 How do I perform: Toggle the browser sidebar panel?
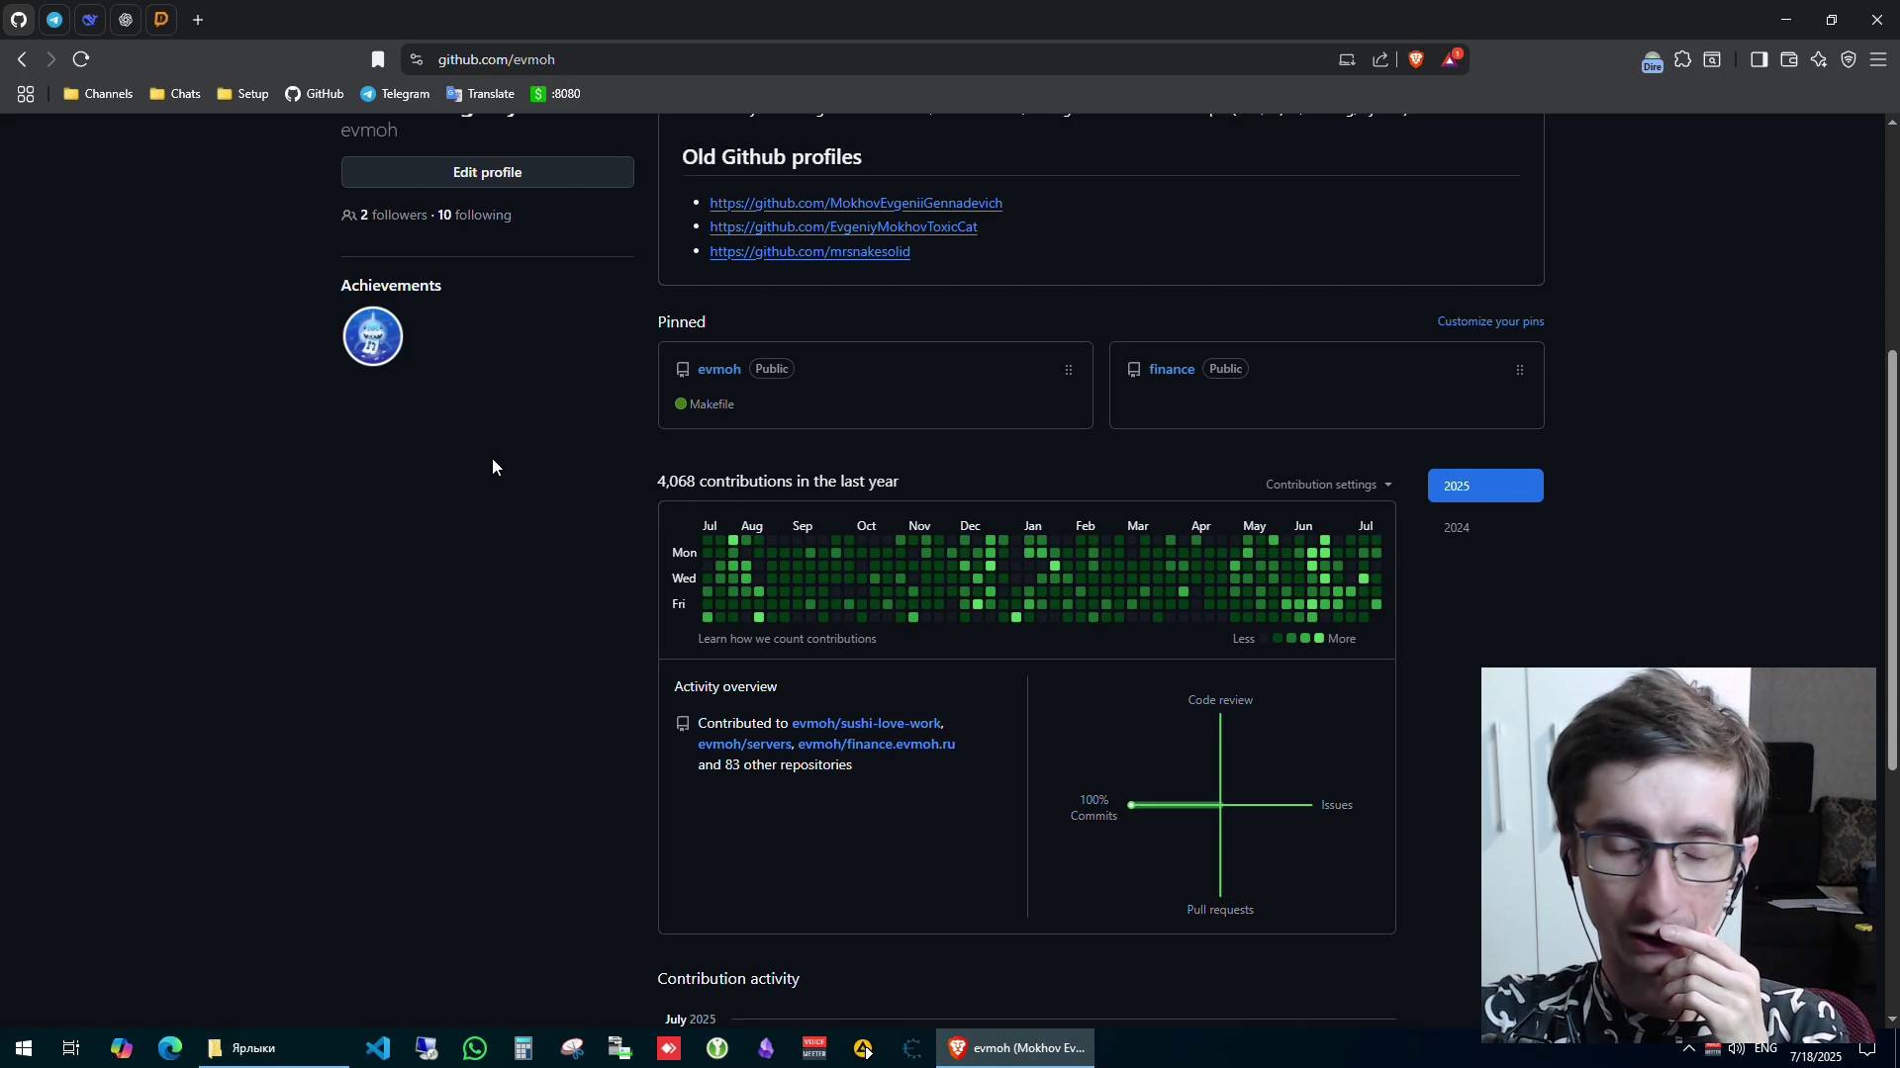pyautogui.click(x=1758, y=59)
